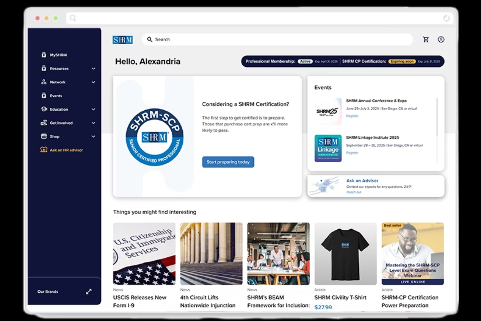Click the Shop storefront icon
This screenshot has height=321, width=481.
(x=44, y=136)
